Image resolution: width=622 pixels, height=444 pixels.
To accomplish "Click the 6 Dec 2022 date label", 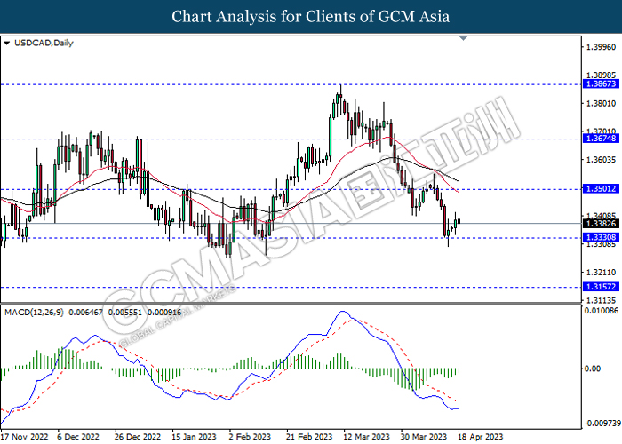I will (78, 437).
